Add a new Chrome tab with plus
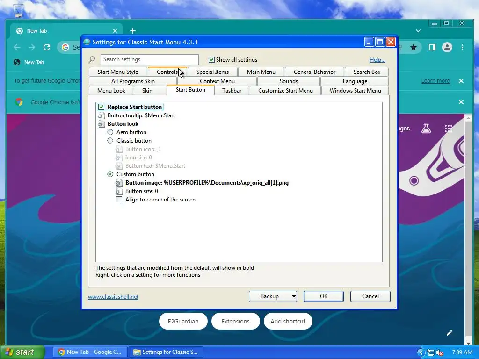The width and height of the screenshot is (479, 359). (x=132, y=31)
